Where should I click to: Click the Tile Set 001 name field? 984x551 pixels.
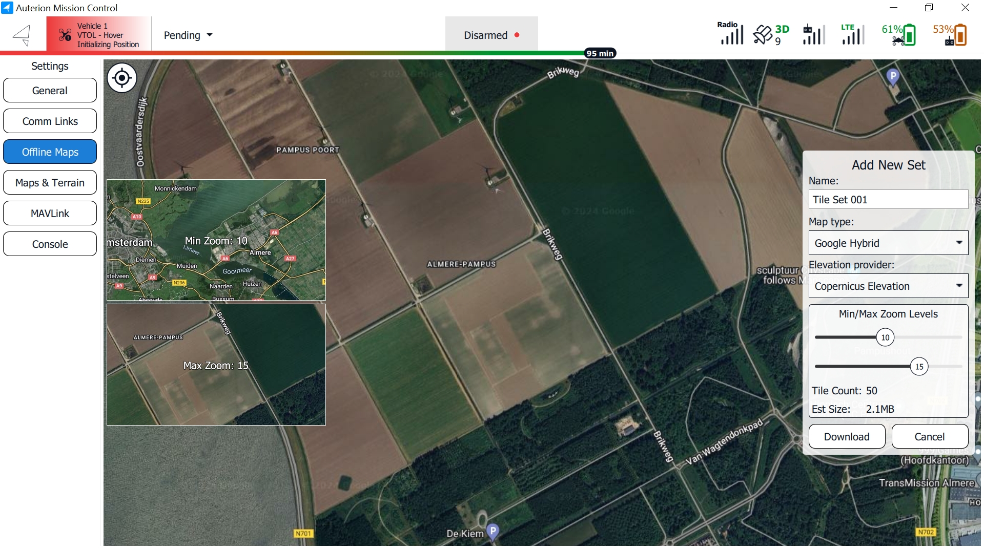click(888, 200)
